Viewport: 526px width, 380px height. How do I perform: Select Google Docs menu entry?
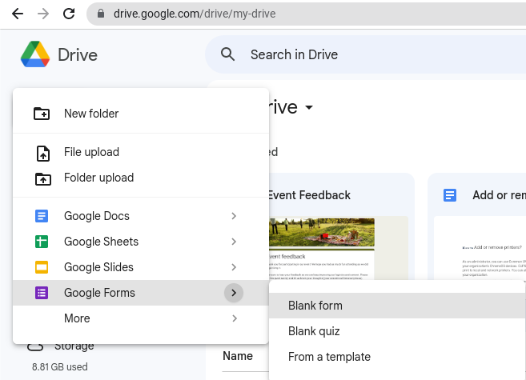click(141, 216)
